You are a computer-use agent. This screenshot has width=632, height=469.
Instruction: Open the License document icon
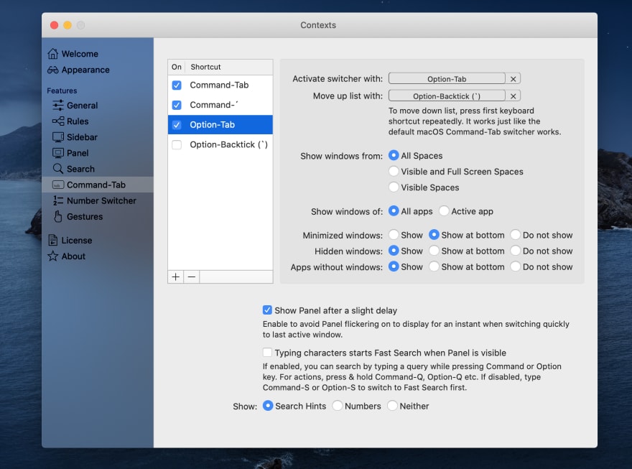(x=53, y=240)
